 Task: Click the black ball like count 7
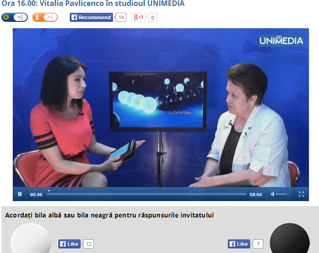coord(258,244)
